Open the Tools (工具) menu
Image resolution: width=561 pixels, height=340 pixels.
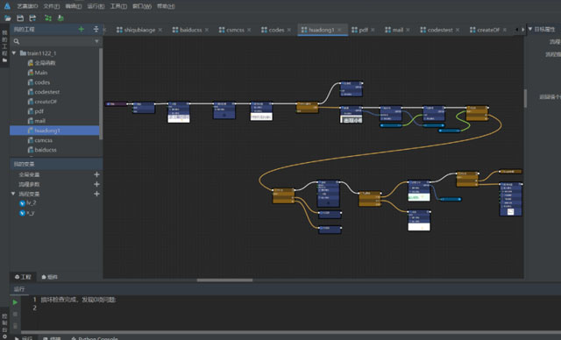point(118,6)
